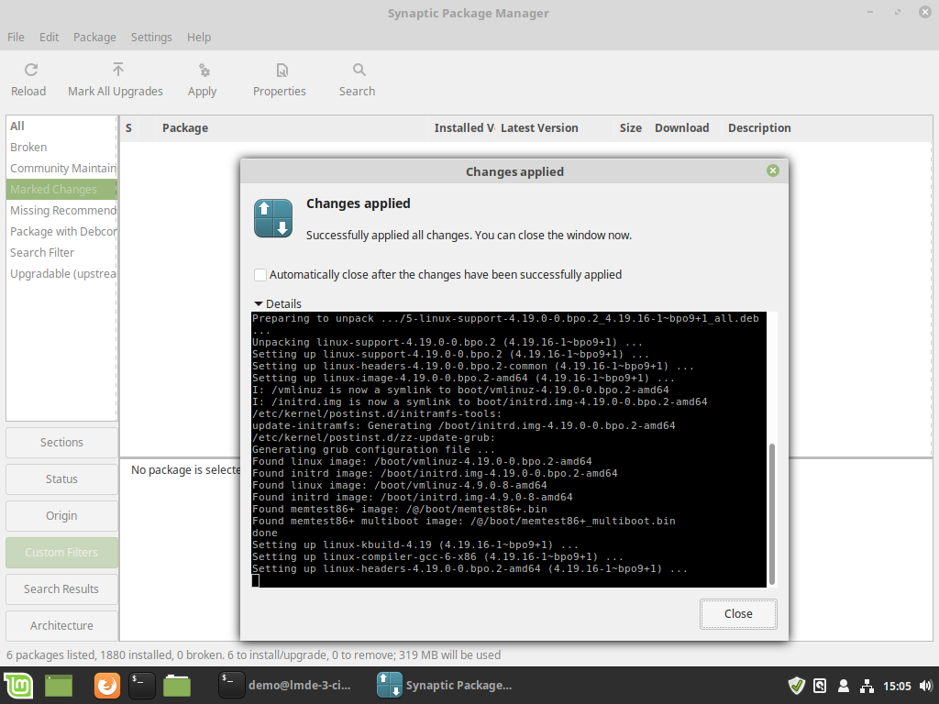The width and height of the screenshot is (939, 704).
Task: Switch to the Architecture filter view
Action: click(x=61, y=625)
